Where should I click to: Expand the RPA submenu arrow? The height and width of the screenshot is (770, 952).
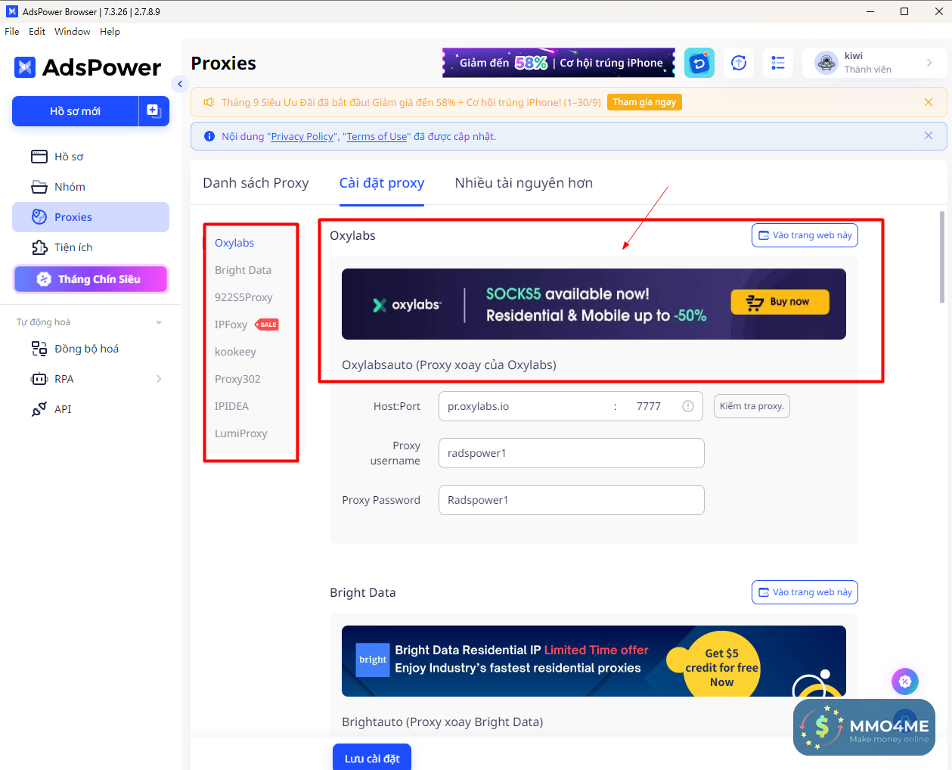pos(159,379)
